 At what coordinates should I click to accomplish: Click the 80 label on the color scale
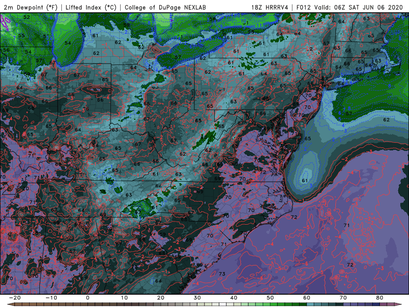tap(380, 298)
